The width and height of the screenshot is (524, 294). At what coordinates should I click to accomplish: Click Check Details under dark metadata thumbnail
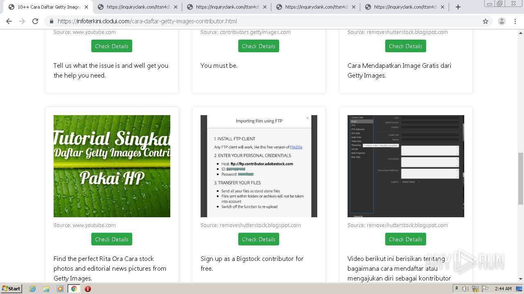[x=406, y=239]
